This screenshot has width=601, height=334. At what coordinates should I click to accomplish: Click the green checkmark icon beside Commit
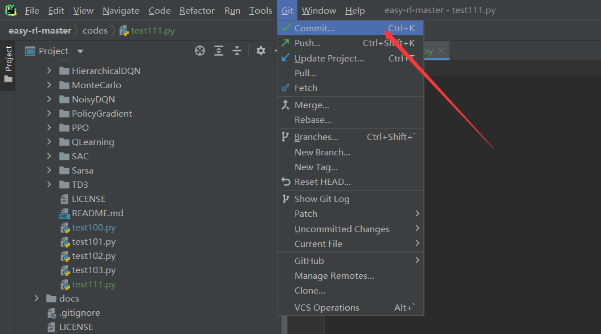(286, 27)
